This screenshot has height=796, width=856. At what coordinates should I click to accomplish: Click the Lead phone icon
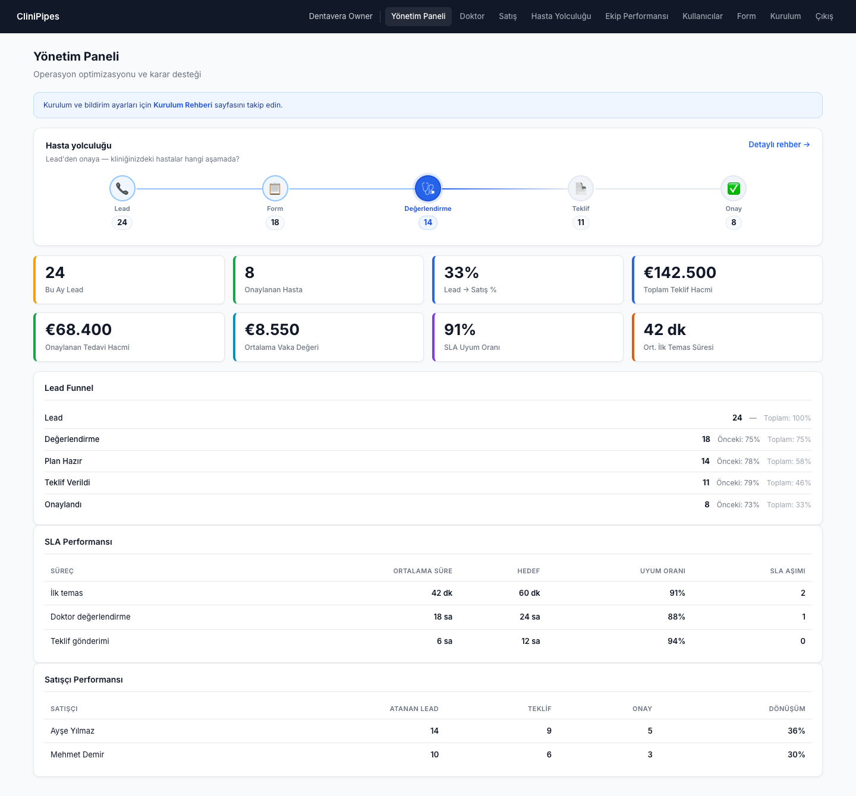pyautogui.click(x=122, y=189)
